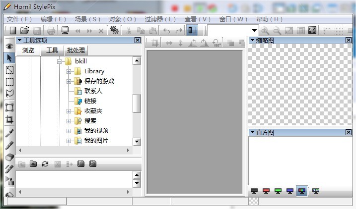Click the refresh icon in file browser
This screenshot has width=356, height=209.
pos(45,164)
